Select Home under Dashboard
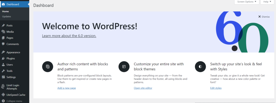Image resolution: width=276 pixels, height=103 pixels. click(5, 11)
